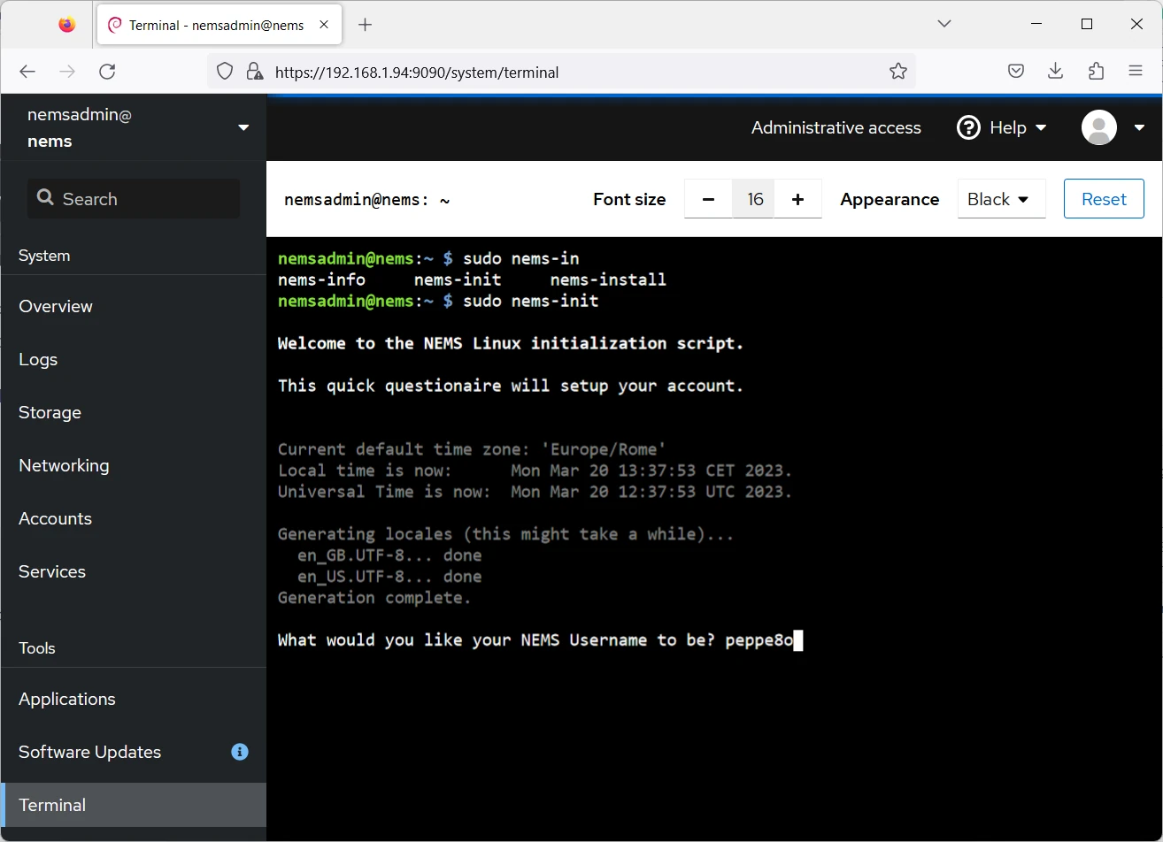Open the Overview page
This screenshot has width=1163, height=842.
[134, 306]
